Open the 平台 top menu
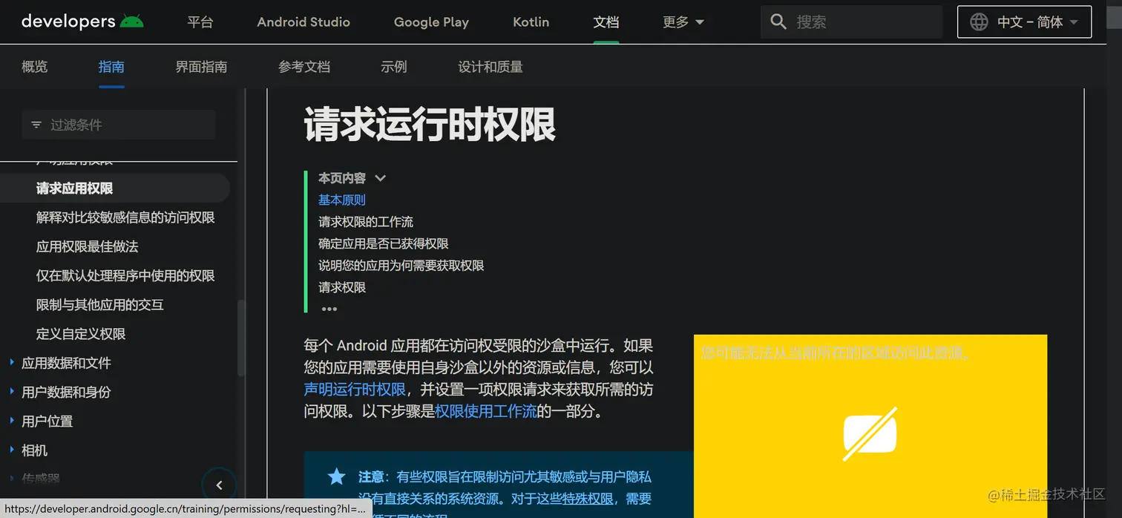Screen dimensions: 1122x518 pyautogui.click(x=200, y=22)
